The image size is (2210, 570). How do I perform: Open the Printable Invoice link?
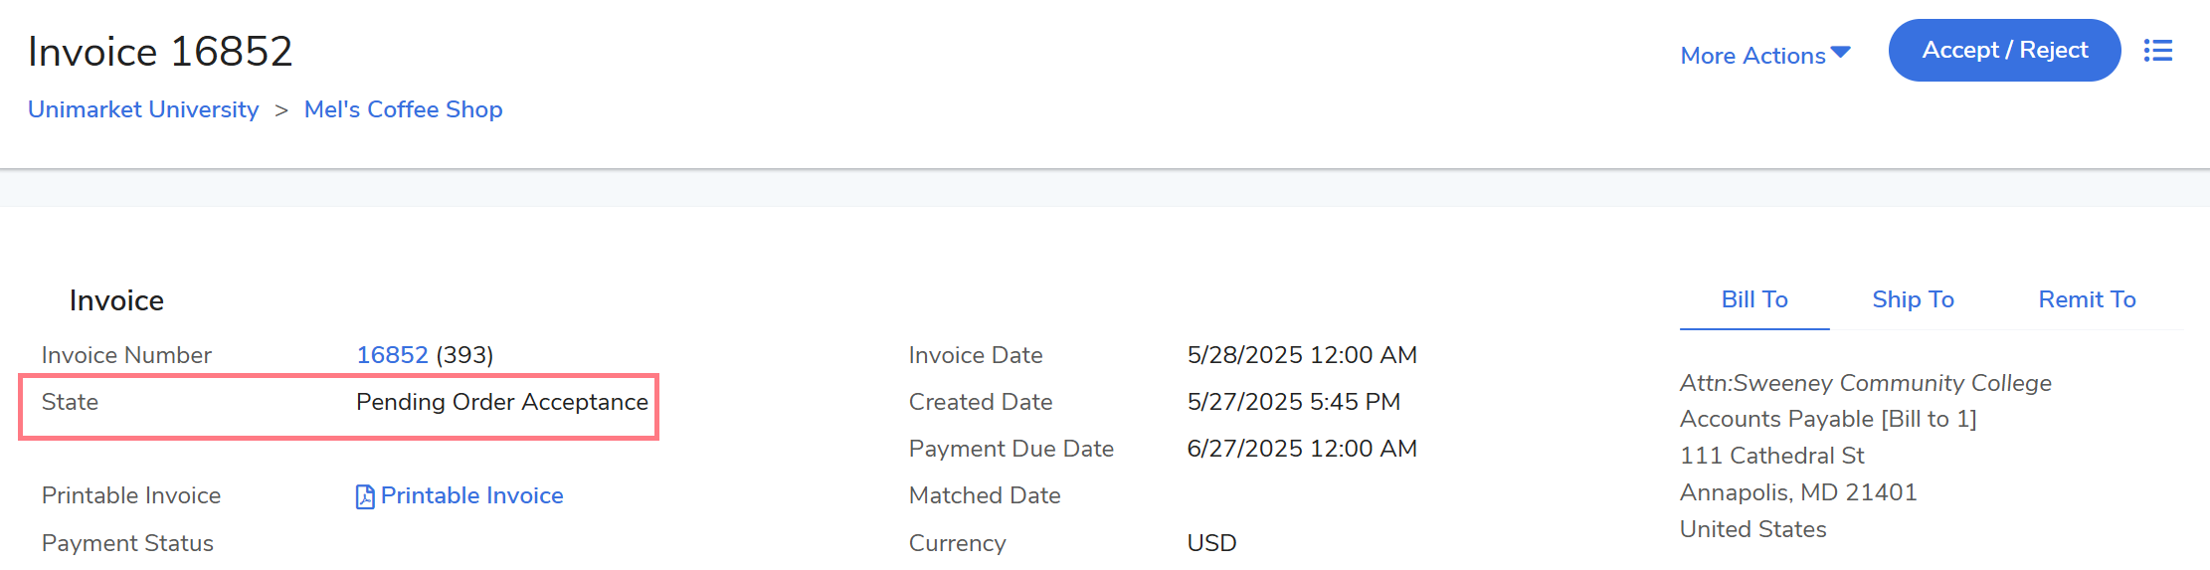[471, 495]
